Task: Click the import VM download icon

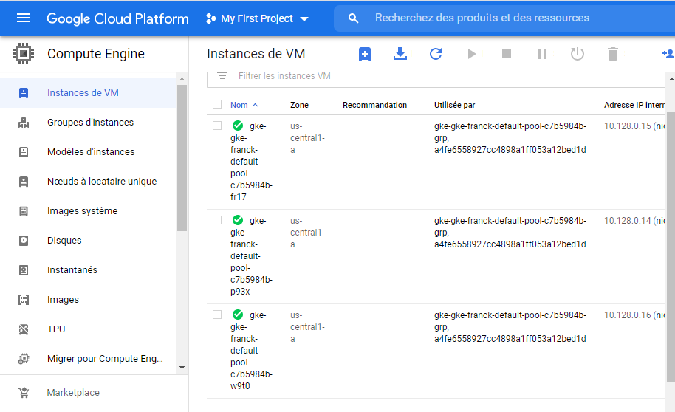Action: click(400, 54)
